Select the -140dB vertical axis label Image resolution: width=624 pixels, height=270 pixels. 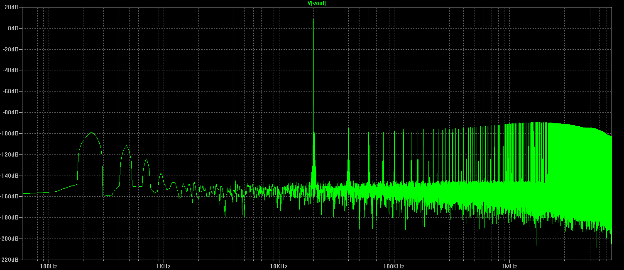tap(10, 176)
